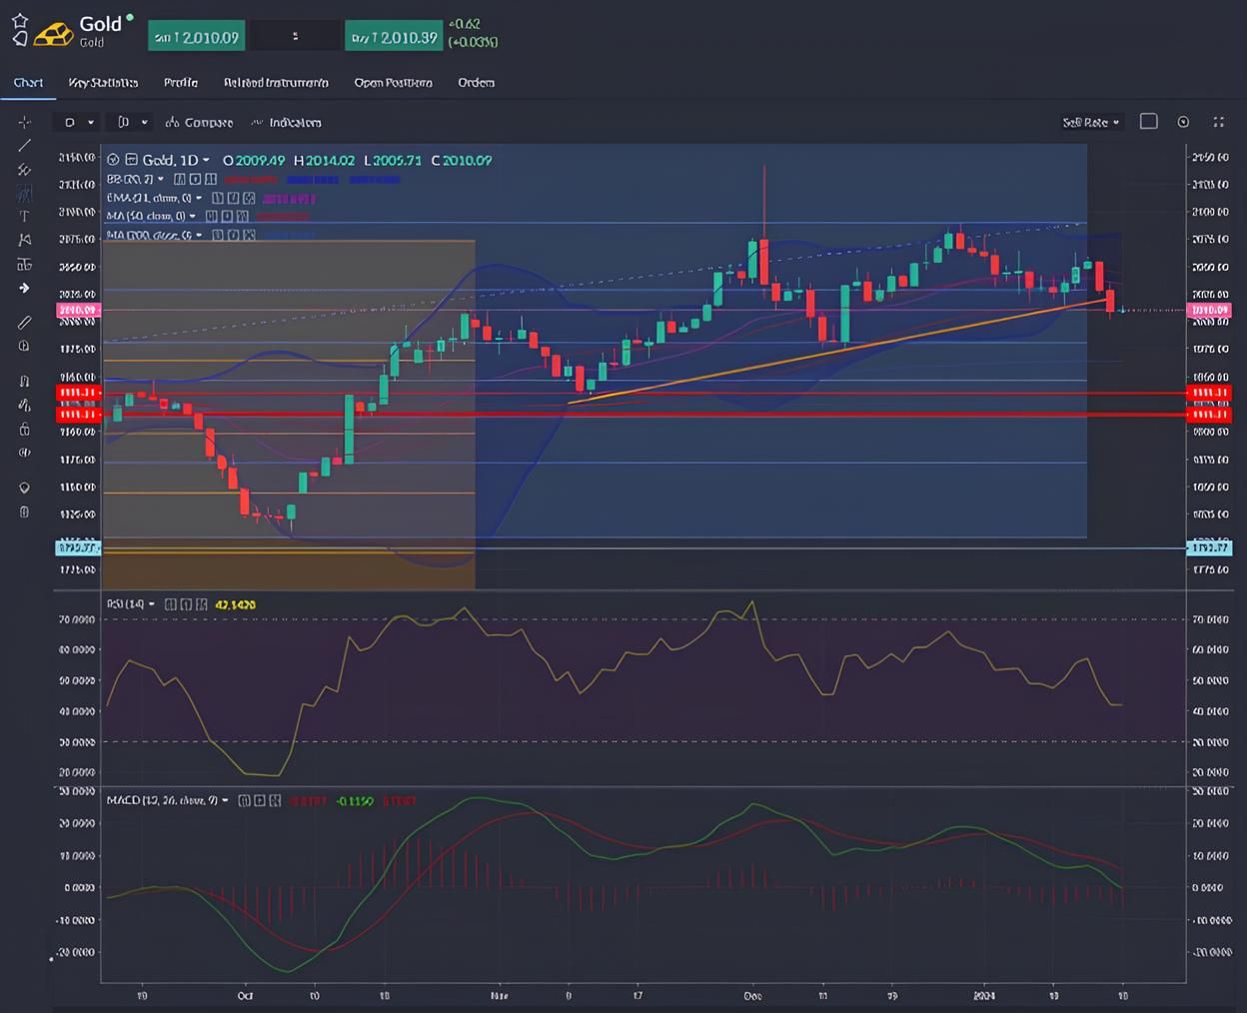
Task: Hide the RSI 14 indicator
Action: point(170,604)
